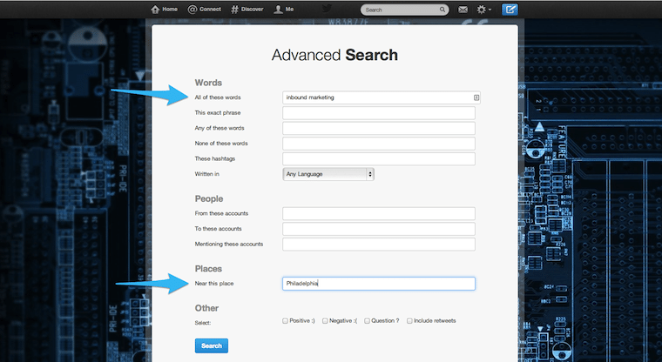Click the blue compose tweet icon
This screenshot has width=662, height=362.
click(x=510, y=10)
